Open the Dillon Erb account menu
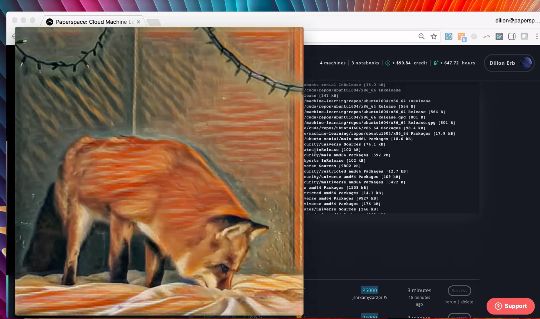The image size is (540, 319). pos(509,63)
